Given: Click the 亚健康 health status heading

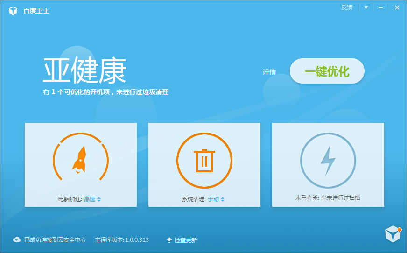Looking at the screenshot, I should [84, 70].
